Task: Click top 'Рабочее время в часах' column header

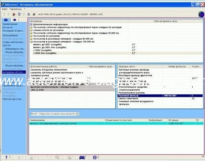Action: tap(165, 21)
